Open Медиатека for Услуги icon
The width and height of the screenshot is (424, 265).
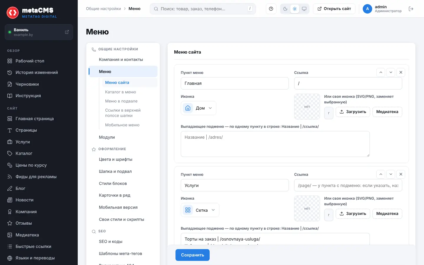pyautogui.click(x=387, y=214)
